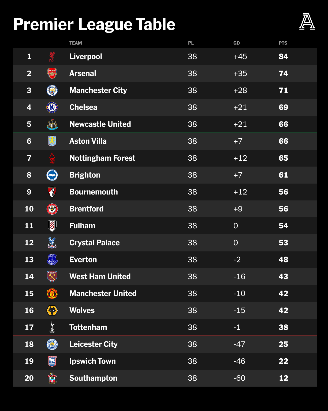The height and width of the screenshot is (411, 328).
Task: Click The Athletic logo at top right
Action: tap(307, 21)
